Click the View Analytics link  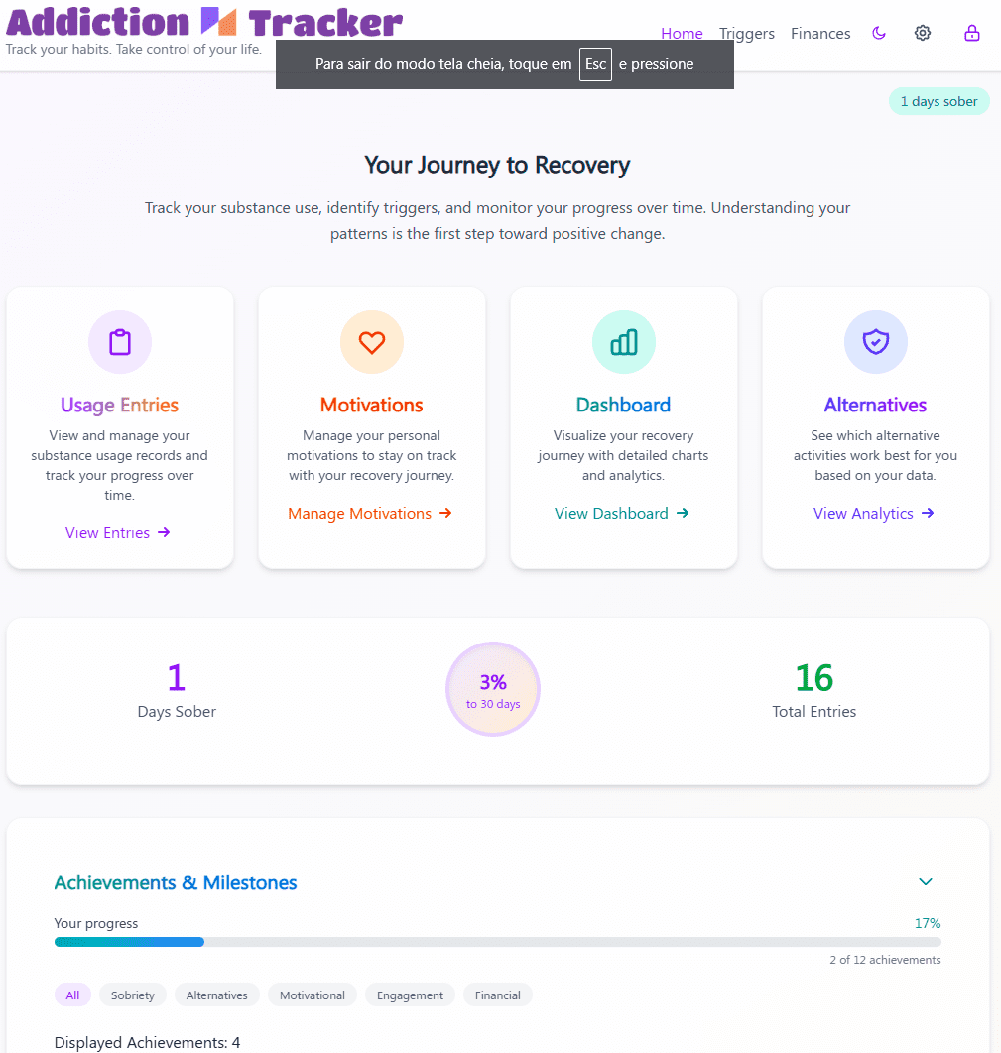(873, 513)
